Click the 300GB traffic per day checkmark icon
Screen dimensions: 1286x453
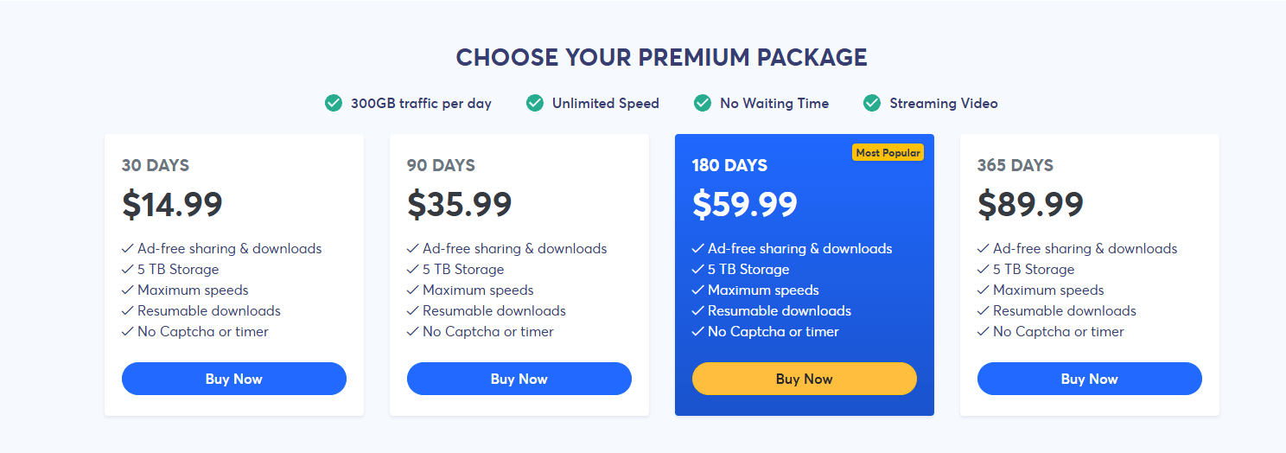tap(334, 104)
